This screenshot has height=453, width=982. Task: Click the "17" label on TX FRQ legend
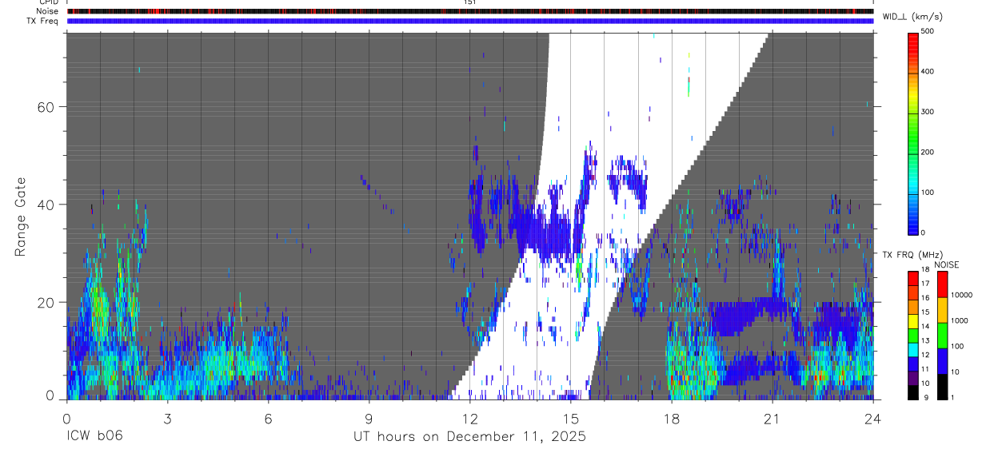tap(925, 284)
